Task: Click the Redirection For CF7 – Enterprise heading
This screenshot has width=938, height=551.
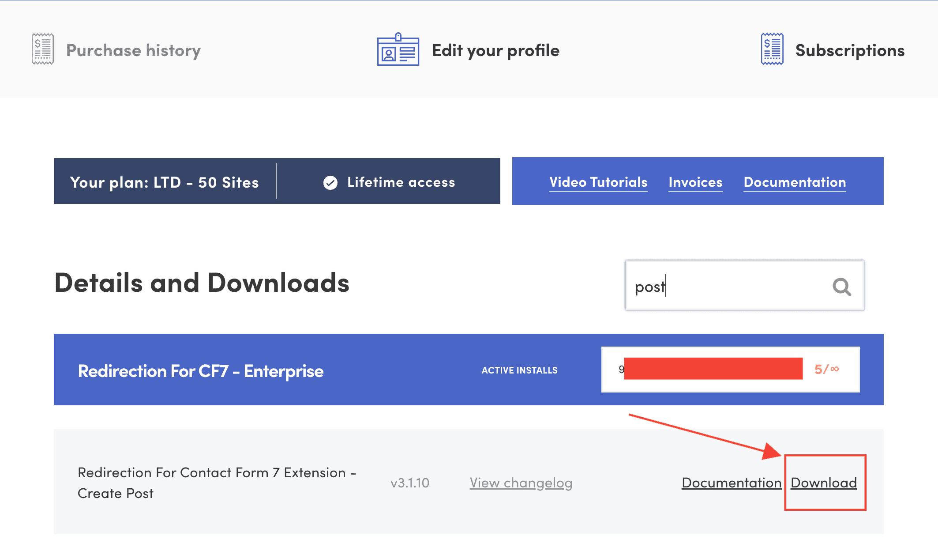Action: (x=201, y=371)
